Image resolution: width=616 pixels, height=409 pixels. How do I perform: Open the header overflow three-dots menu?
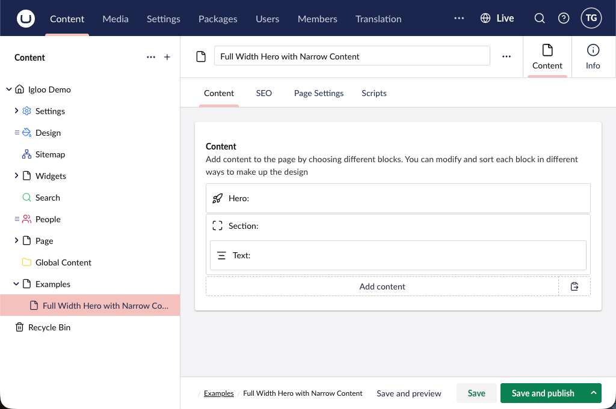point(459,18)
